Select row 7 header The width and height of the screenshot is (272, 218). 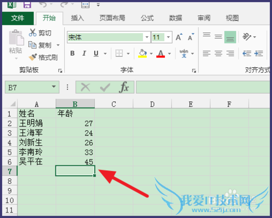click(x=10, y=171)
